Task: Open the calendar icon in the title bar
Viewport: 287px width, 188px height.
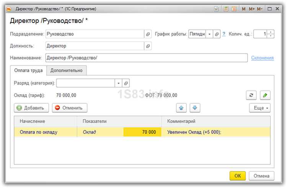Action: point(234,9)
